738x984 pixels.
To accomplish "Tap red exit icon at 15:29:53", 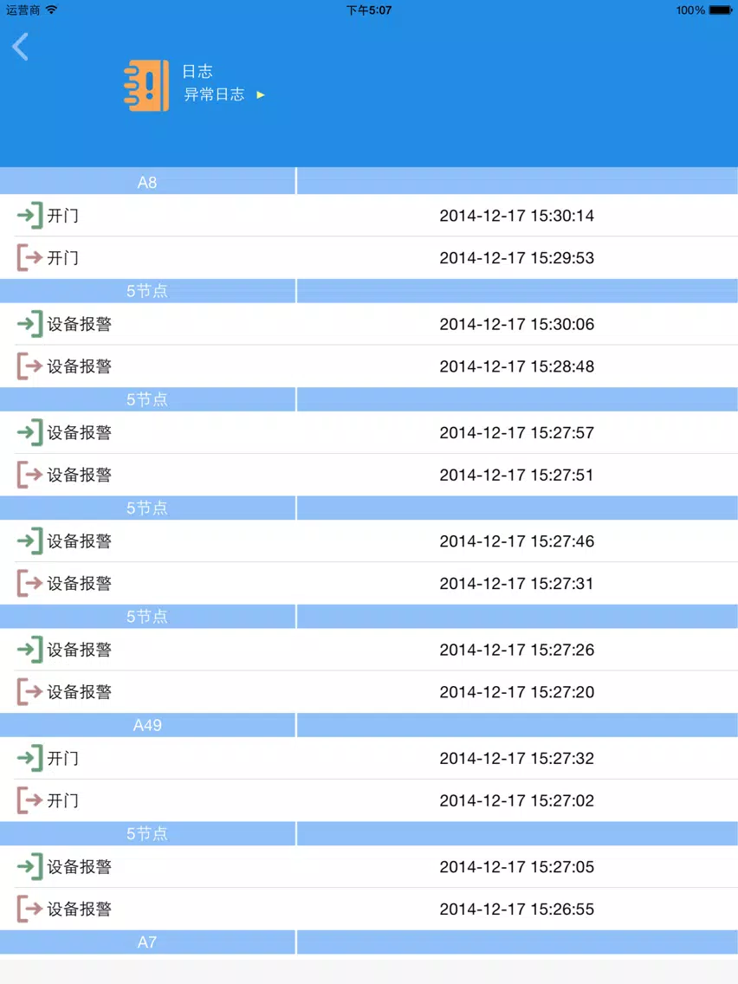I will tap(29, 257).
